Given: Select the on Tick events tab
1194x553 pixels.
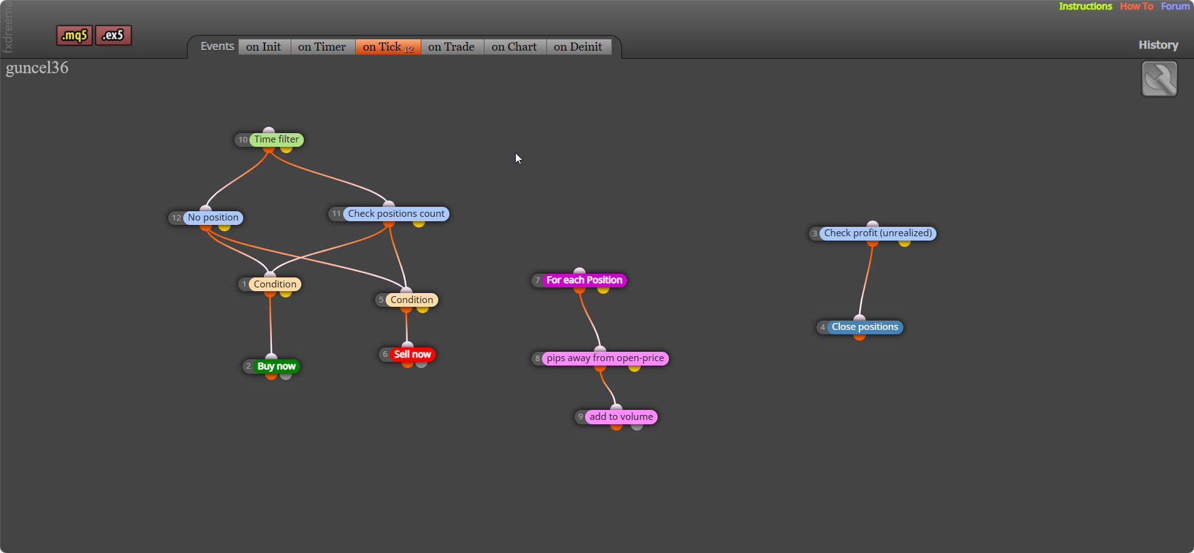Looking at the screenshot, I should (x=388, y=47).
